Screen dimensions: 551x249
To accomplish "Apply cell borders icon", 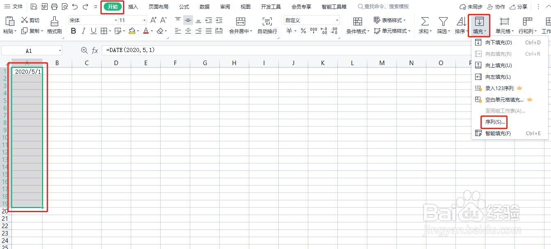I will 104,31.
